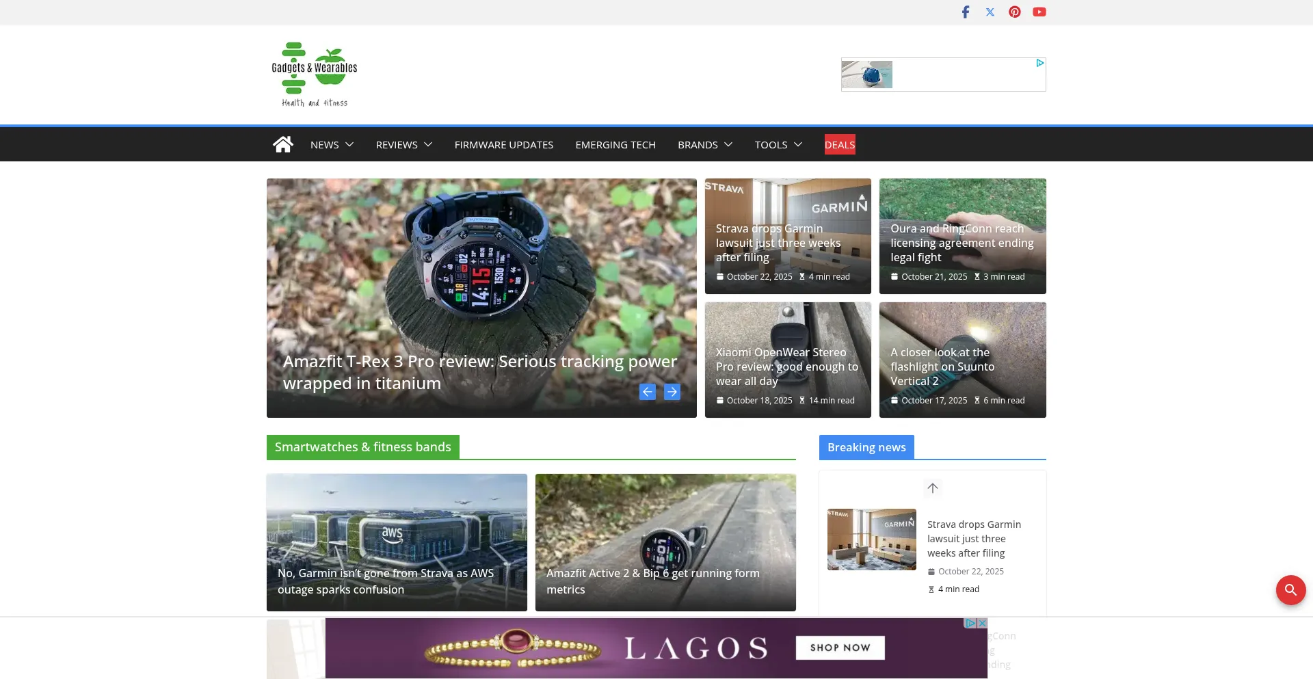The width and height of the screenshot is (1313, 679).
Task: Click the red Deals button
Action: [x=839, y=145]
